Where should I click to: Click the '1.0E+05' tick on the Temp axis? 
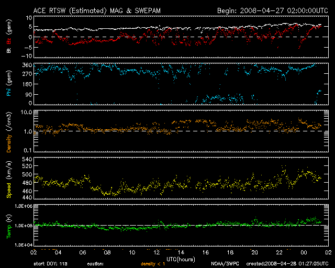(x=24, y=226)
